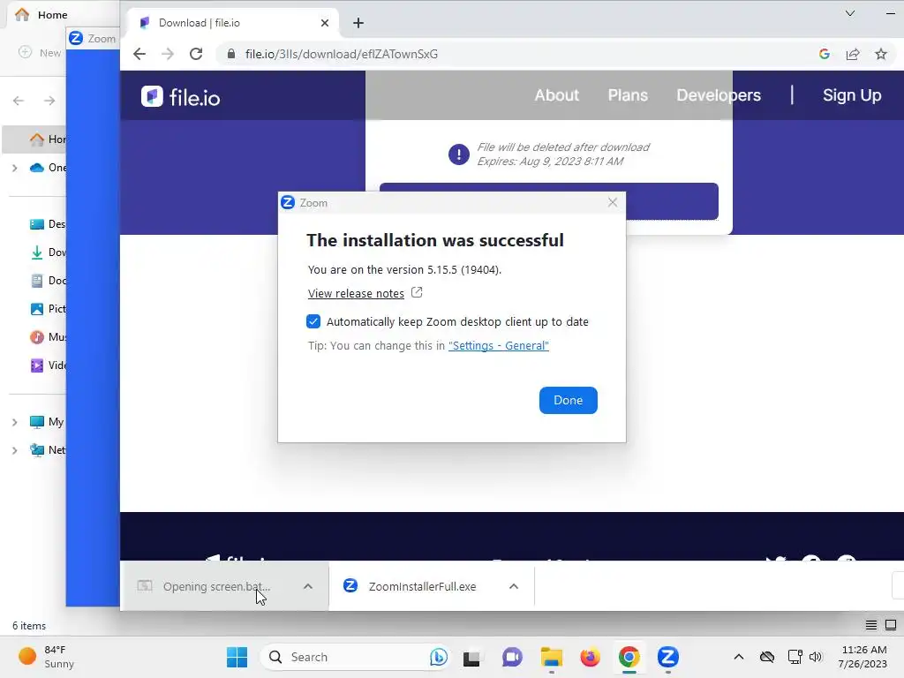Viewport: 904px width, 678px height.
Task: Open File Explorer from taskbar
Action: tap(551, 657)
